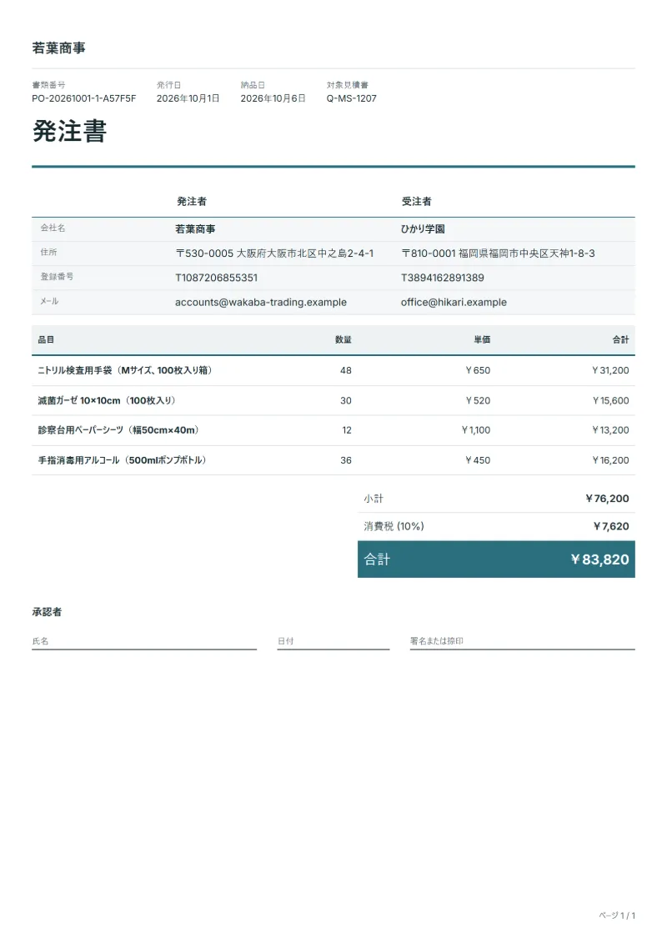Image resolution: width=667 pixels, height=943 pixels.
Task: Click registration number T3894162891389
Action: coord(442,278)
